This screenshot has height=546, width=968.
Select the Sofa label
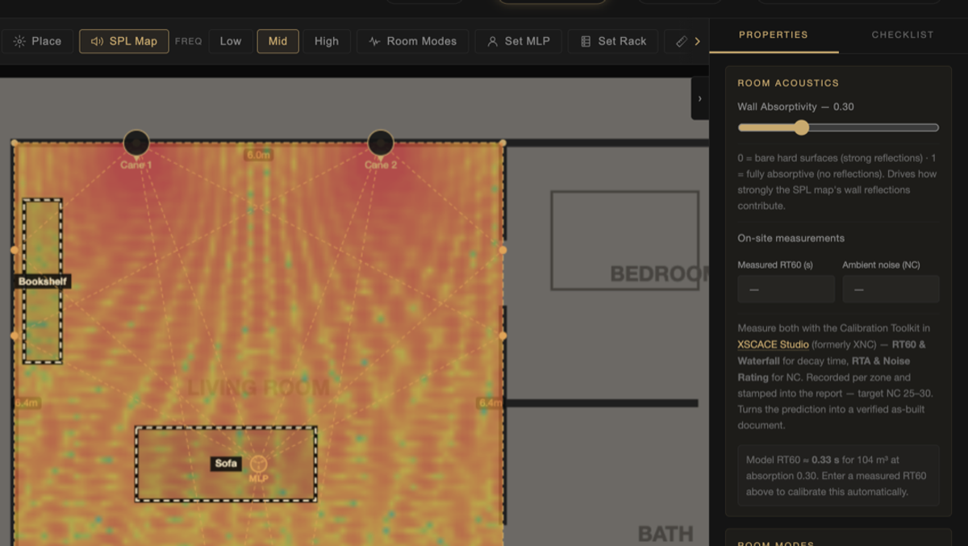(x=227, y=464)
